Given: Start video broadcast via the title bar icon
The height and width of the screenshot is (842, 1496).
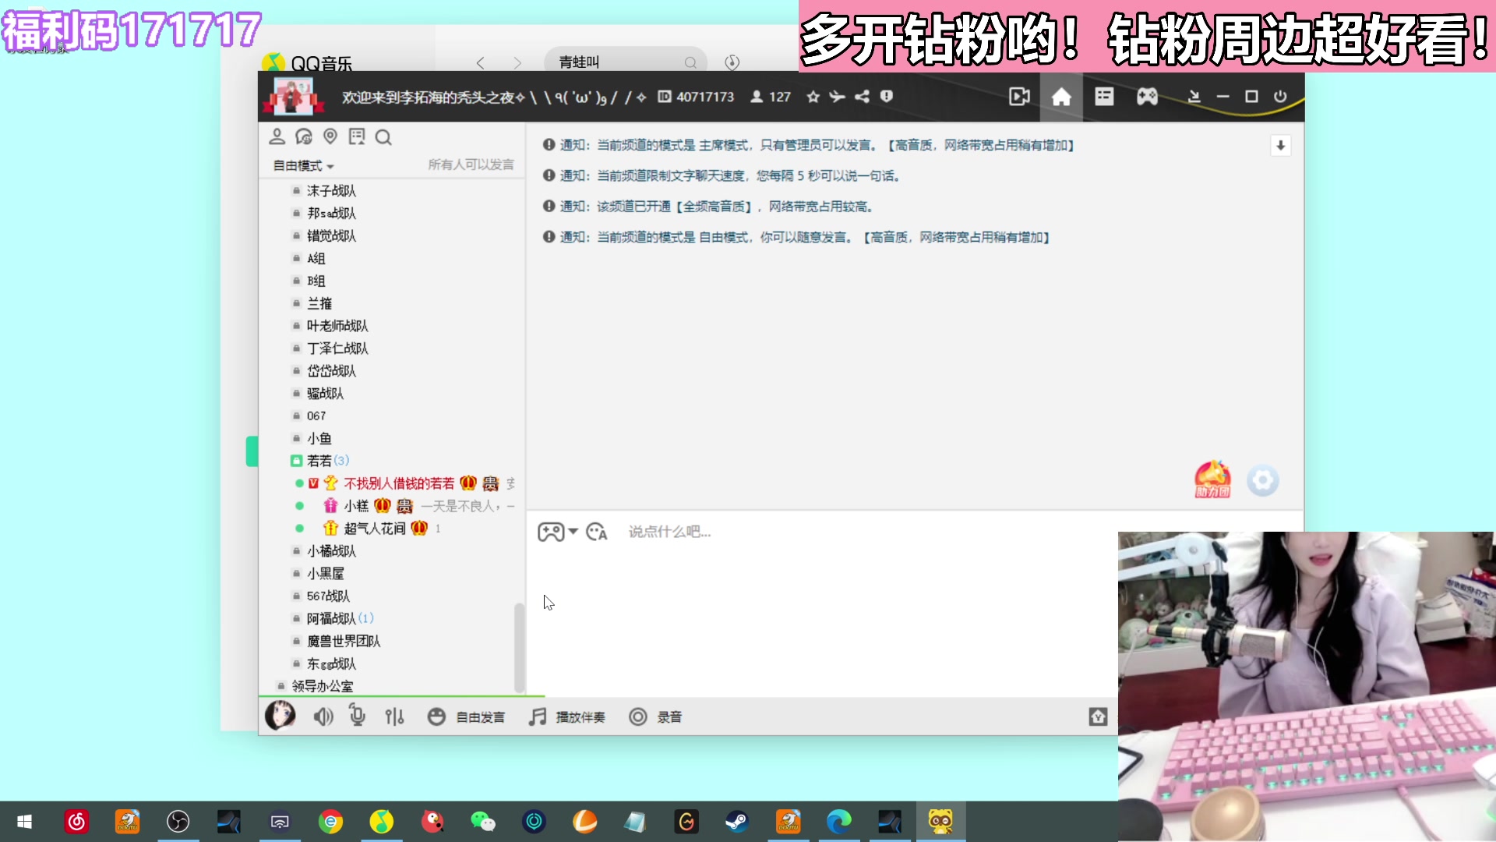Looking at the screenshot, I should point(1019,97).
